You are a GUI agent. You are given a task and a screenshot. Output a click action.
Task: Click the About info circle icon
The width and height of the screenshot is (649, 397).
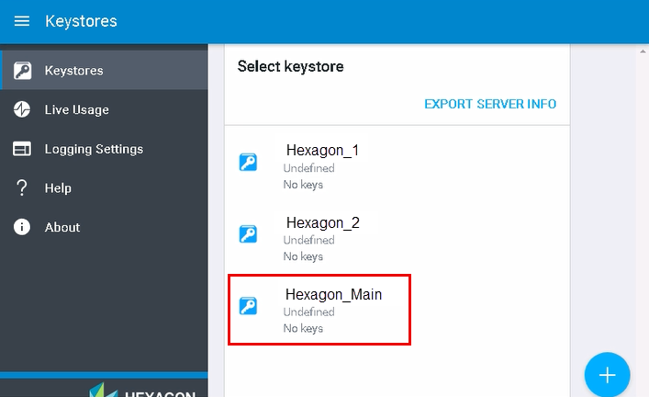pyautogui.click(x=22, y=227)
